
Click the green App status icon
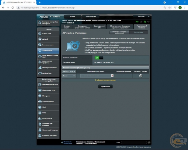pos(137,22)
